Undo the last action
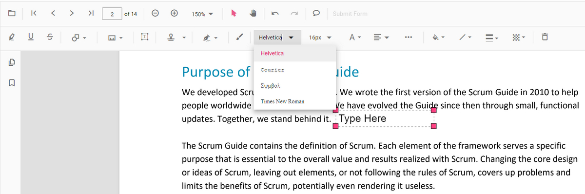The image size is (585, 194). [x=275, y=14]
